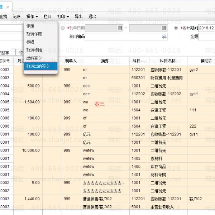
Task: Click the account code 5001 cell
Action: click(139, 207)
